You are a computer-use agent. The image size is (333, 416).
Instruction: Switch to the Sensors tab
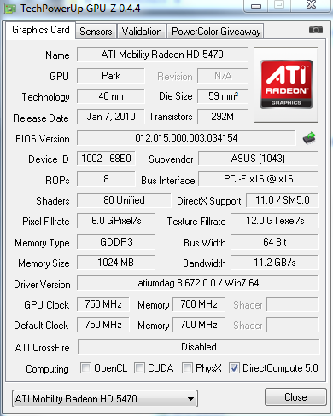(x=96, y=31)
